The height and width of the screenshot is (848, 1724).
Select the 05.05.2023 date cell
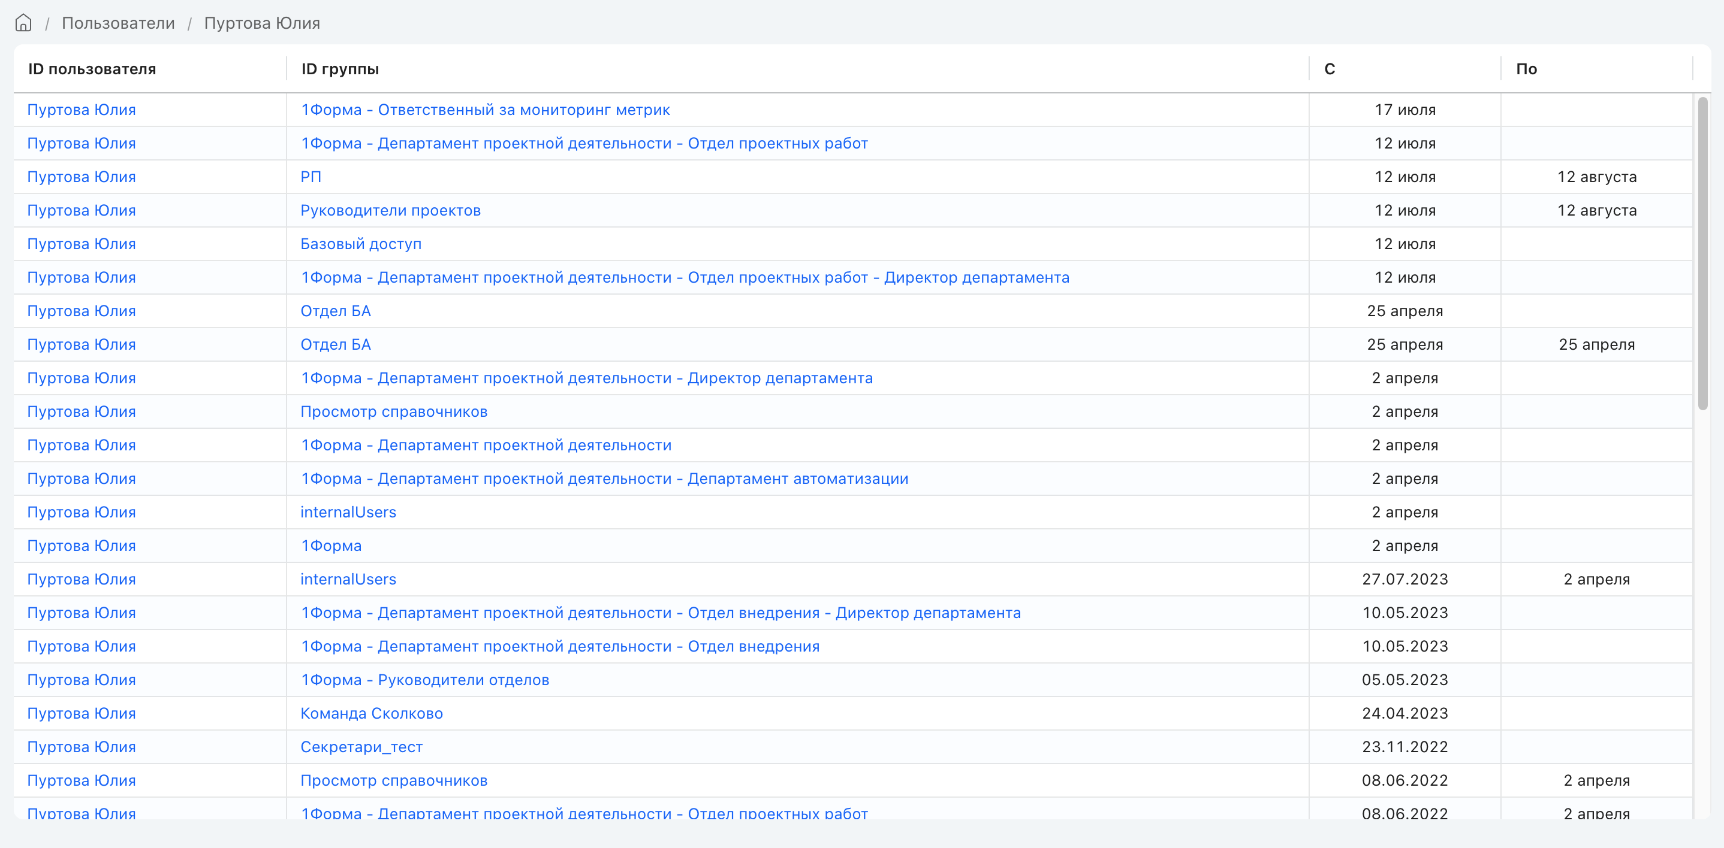pyautogui.click(x=1404, y=680)
